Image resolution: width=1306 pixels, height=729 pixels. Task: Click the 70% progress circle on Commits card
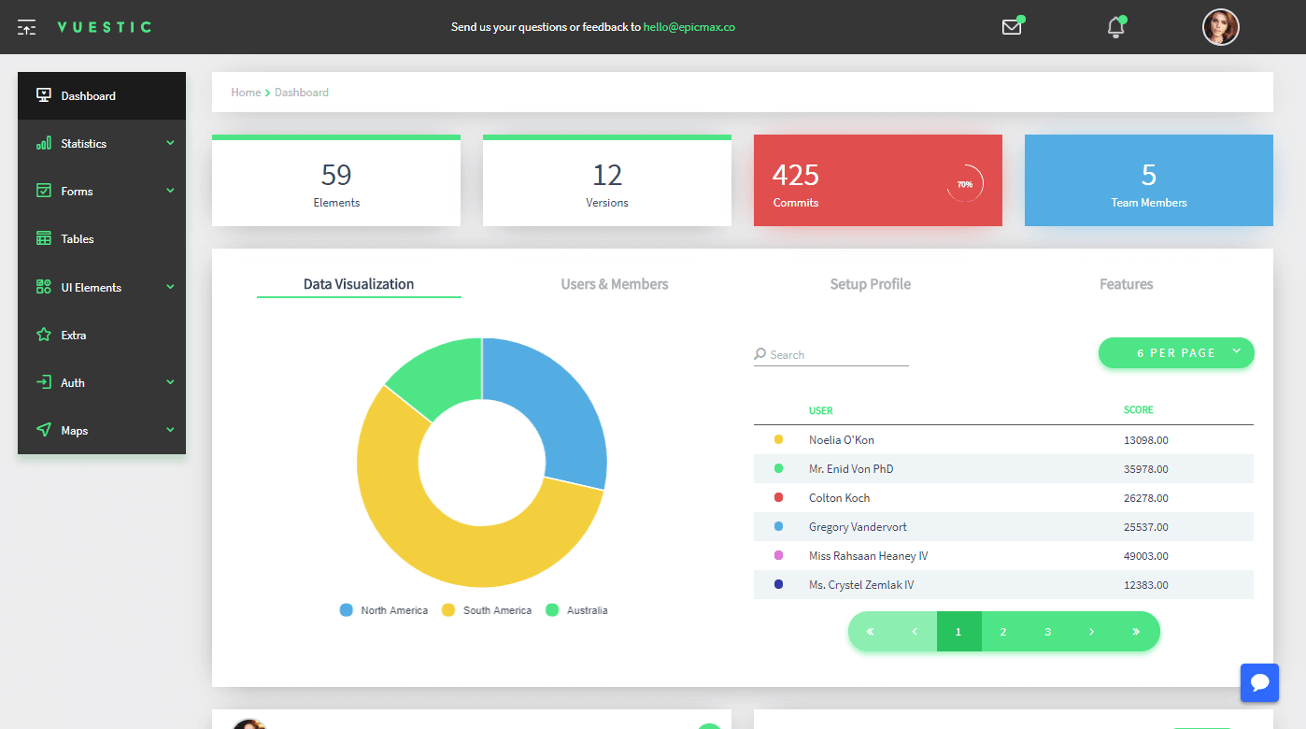click(965, 184)
